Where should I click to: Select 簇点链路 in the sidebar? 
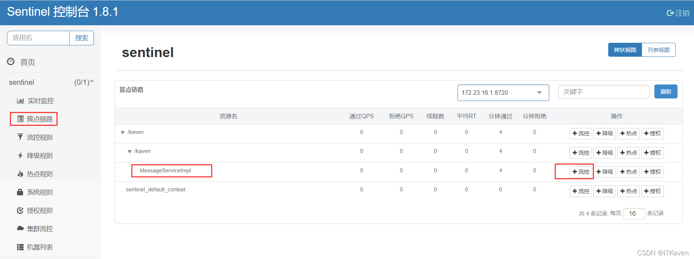(40, 119)
